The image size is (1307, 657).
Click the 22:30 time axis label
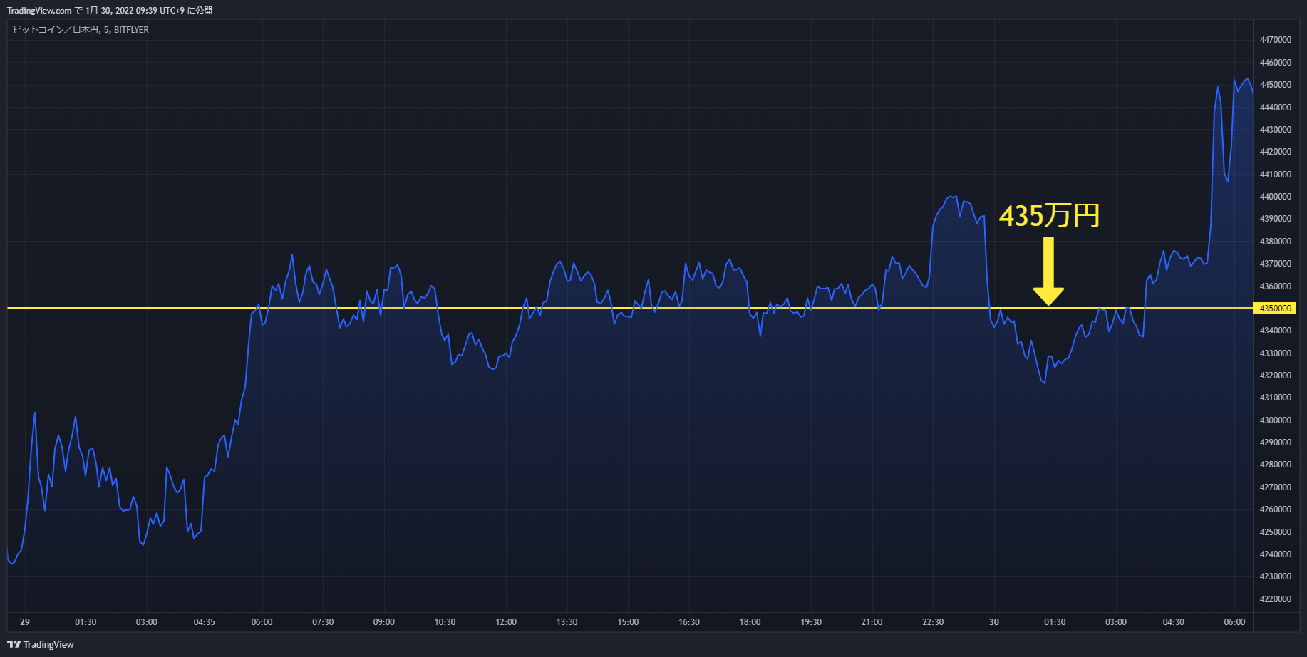pyautogui.click(x=933, y=622)
